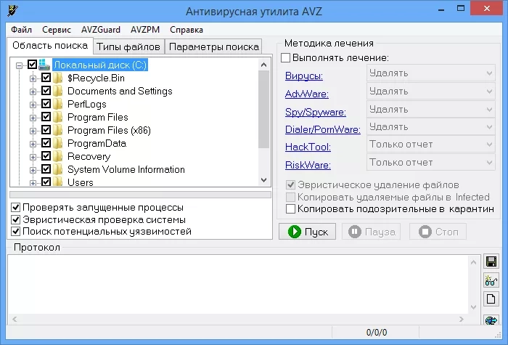This screenshot has height=345, width=508.
Task: Click the local disk C drive icon
Action: pyautogui.click(x=44, y=65)
